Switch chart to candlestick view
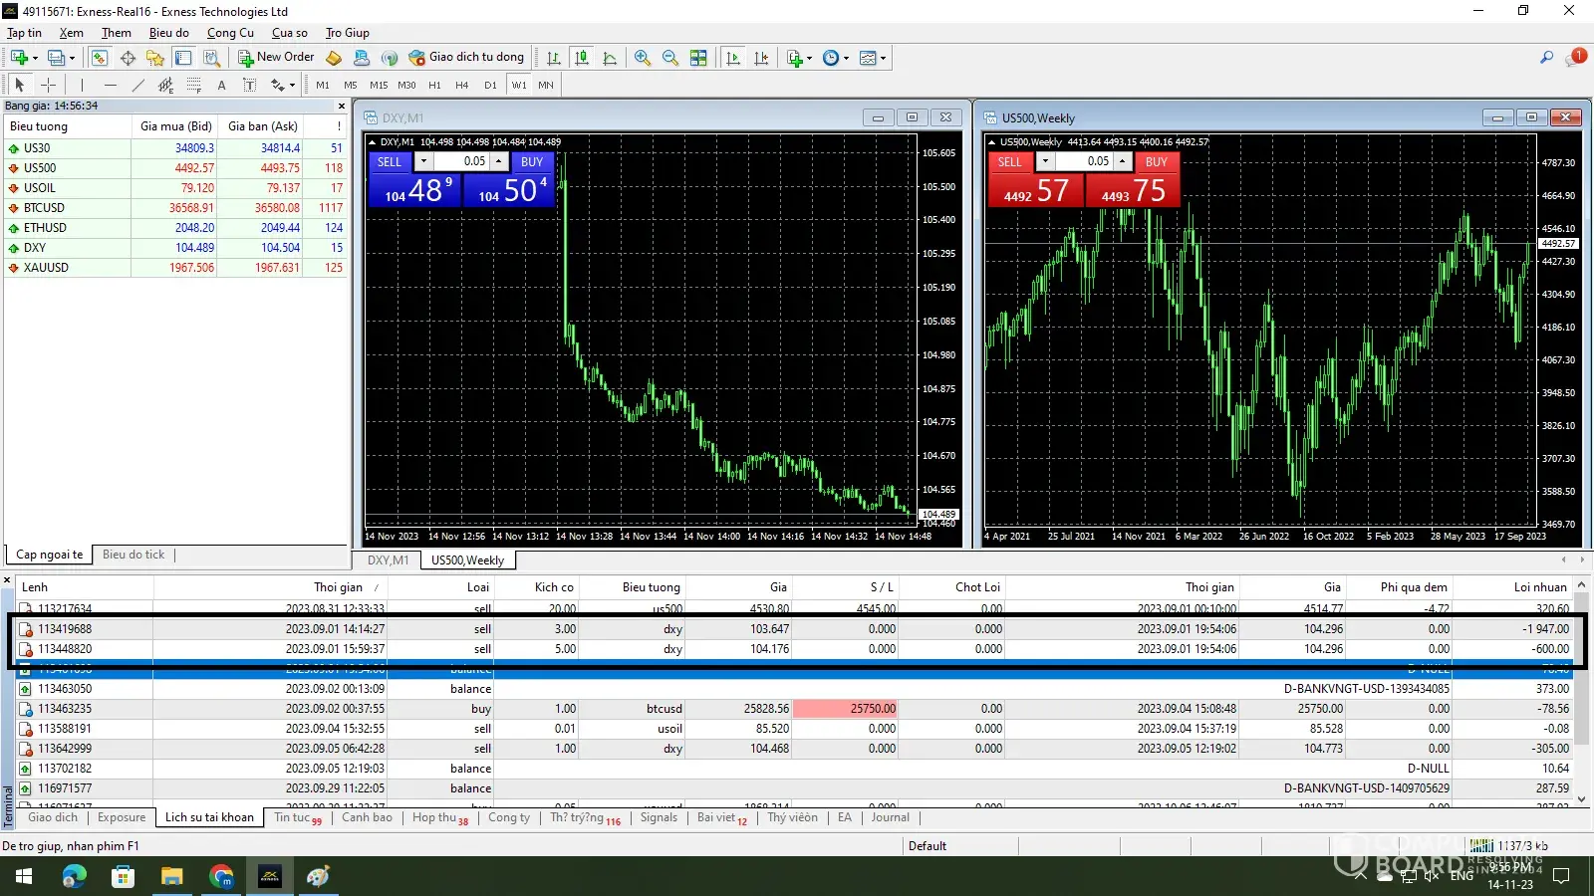The image size is (1594, 896). click(x=582, y=58)
